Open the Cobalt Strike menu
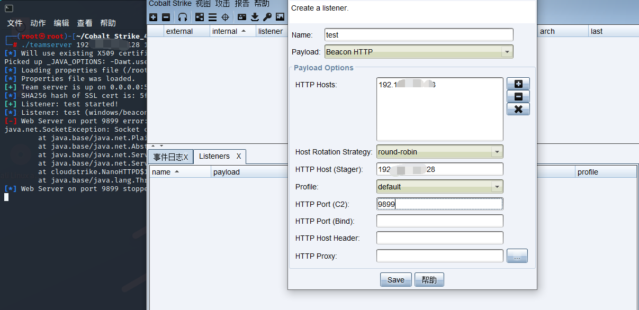Image resolution: width=639 pixels, height=310 pixels. tap(170, 4)
